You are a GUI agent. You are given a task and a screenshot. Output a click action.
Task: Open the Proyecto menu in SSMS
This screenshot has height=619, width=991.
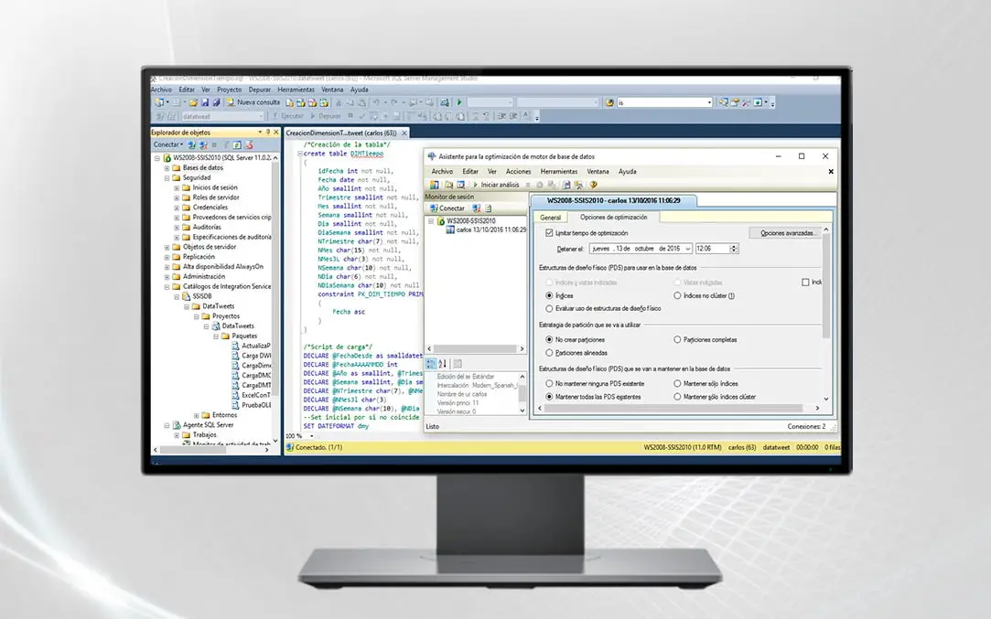[230, 90]
